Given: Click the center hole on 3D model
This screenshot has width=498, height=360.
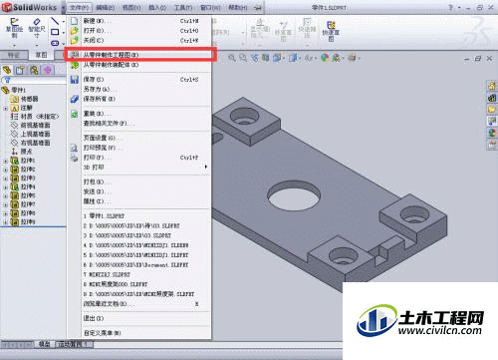Looking at the screenshot, I should [294, 196].
